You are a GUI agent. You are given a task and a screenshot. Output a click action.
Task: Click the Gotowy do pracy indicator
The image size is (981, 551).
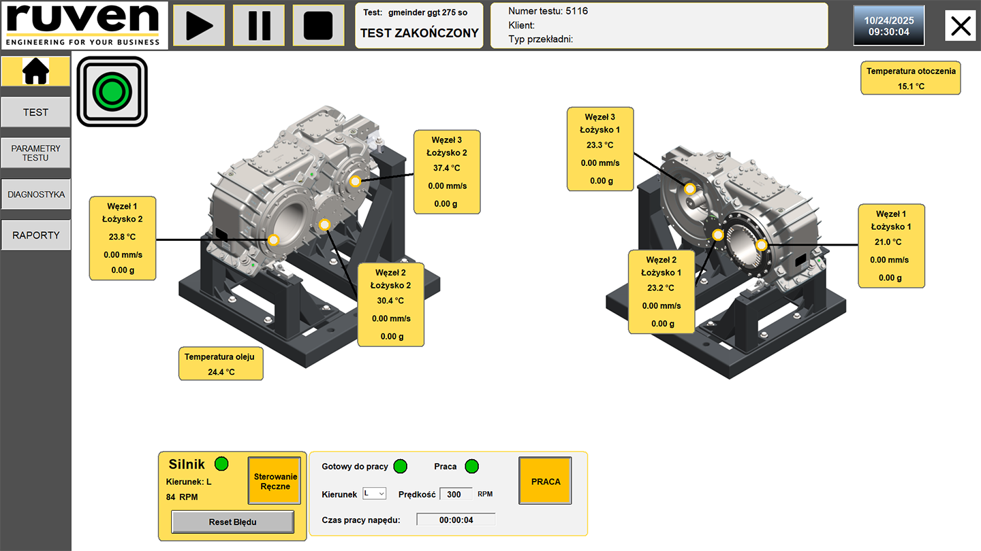point(401,467)
